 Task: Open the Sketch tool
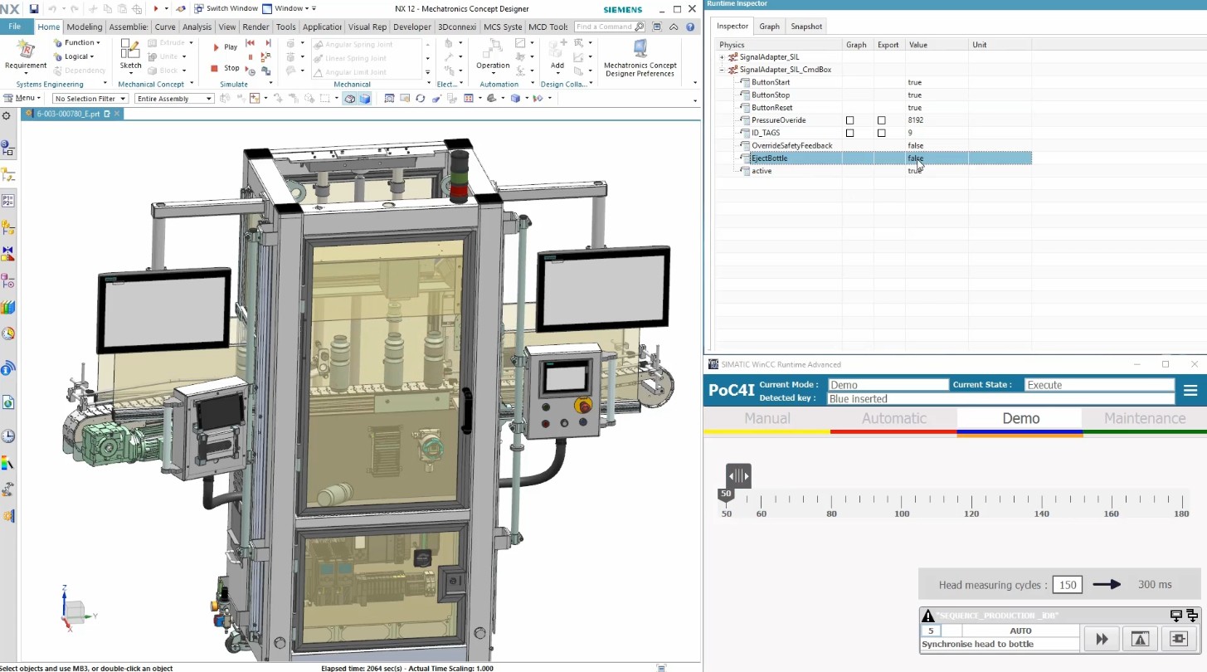coord(130,53)
